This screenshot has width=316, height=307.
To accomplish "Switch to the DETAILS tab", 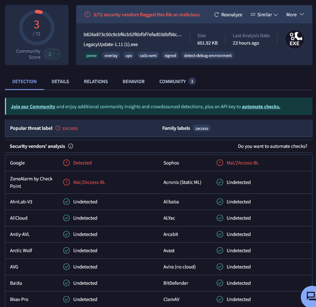I will pos(60,81).
